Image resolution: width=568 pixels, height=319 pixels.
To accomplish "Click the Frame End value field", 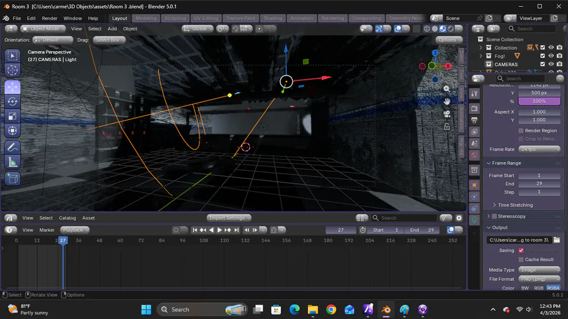I will (x=539, y=183).
